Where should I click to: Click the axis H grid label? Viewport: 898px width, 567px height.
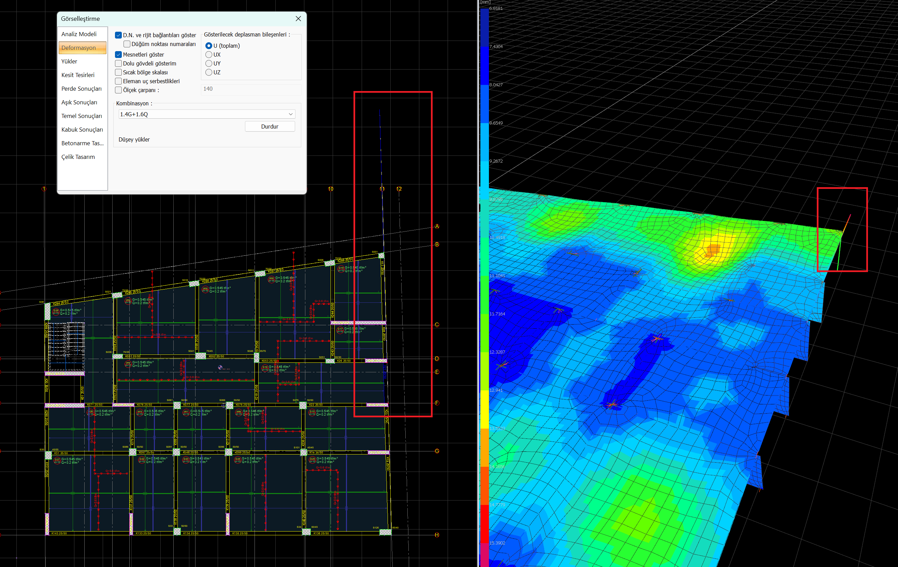pyautogui.click(x=437, y=535)
